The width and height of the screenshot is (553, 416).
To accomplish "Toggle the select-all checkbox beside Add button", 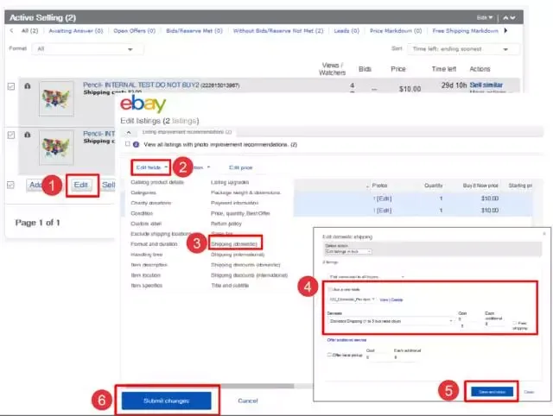I will [10, 185].
